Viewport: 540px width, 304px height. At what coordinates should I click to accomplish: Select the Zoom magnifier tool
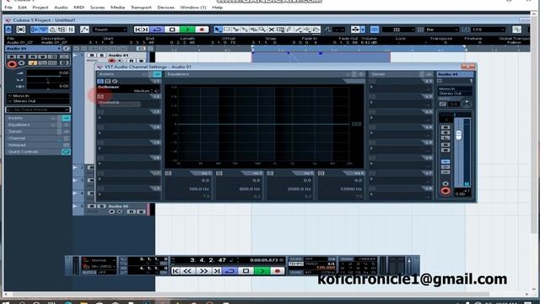tap(262, 30)
